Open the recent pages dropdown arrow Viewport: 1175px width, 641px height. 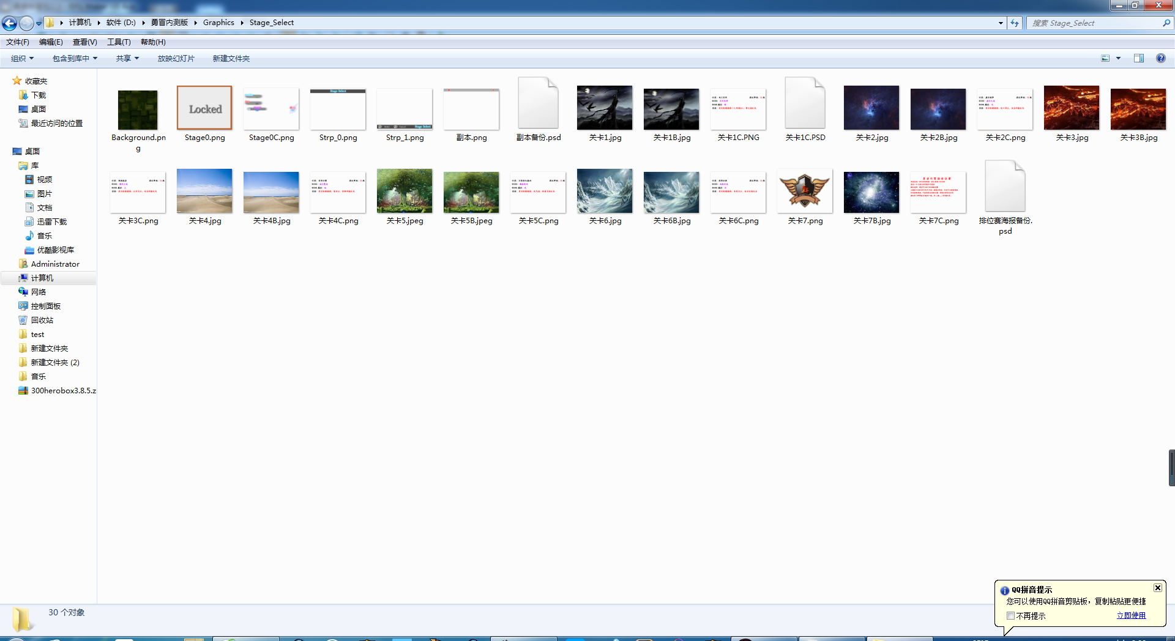pyautogui.click(x=39, y=23)
